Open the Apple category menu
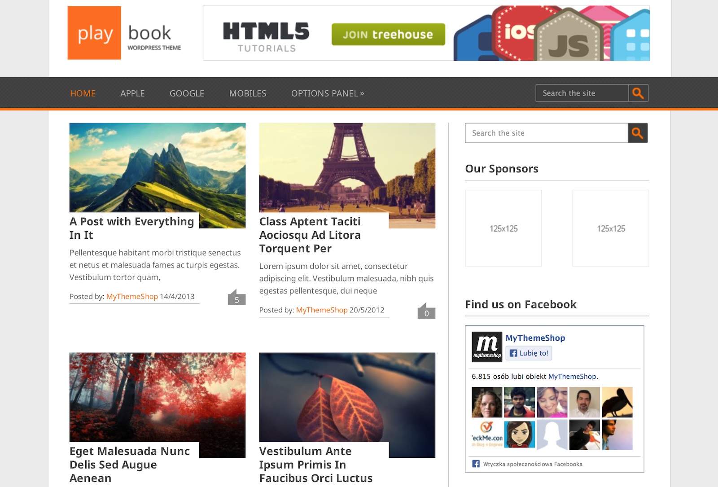This screenshot has height=487, width=718. click(x=132, y=93)
